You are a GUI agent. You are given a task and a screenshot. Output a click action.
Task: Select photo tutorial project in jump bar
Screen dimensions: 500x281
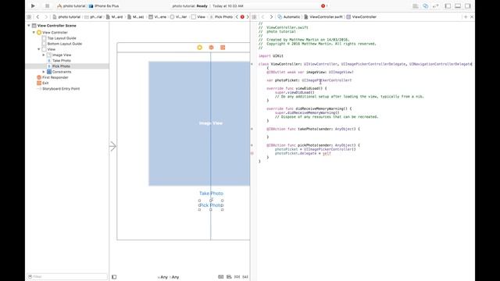click(x=66, y=17)
